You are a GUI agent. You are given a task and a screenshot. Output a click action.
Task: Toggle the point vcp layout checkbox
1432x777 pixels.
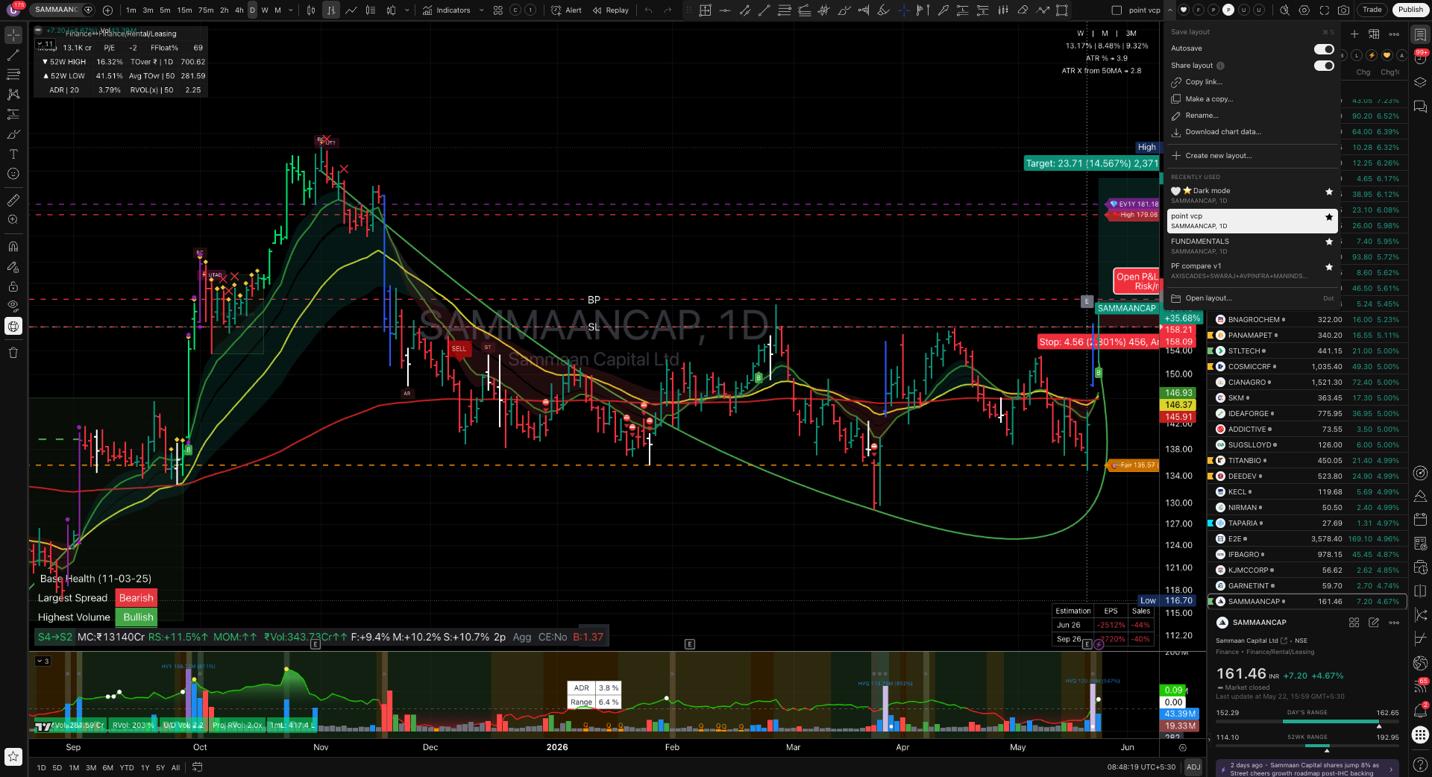[x=1116, y=10]
